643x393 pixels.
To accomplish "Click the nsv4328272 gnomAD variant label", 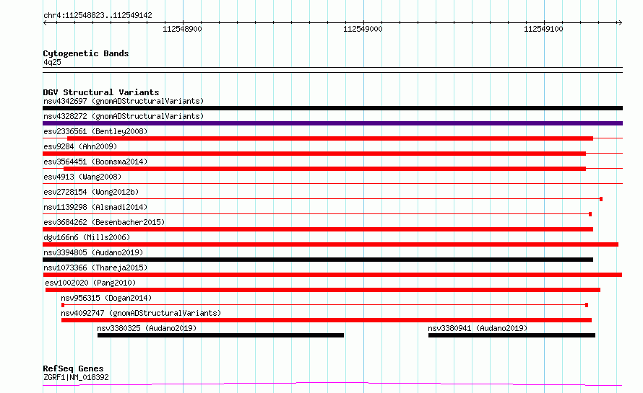I will pos(124,116).
